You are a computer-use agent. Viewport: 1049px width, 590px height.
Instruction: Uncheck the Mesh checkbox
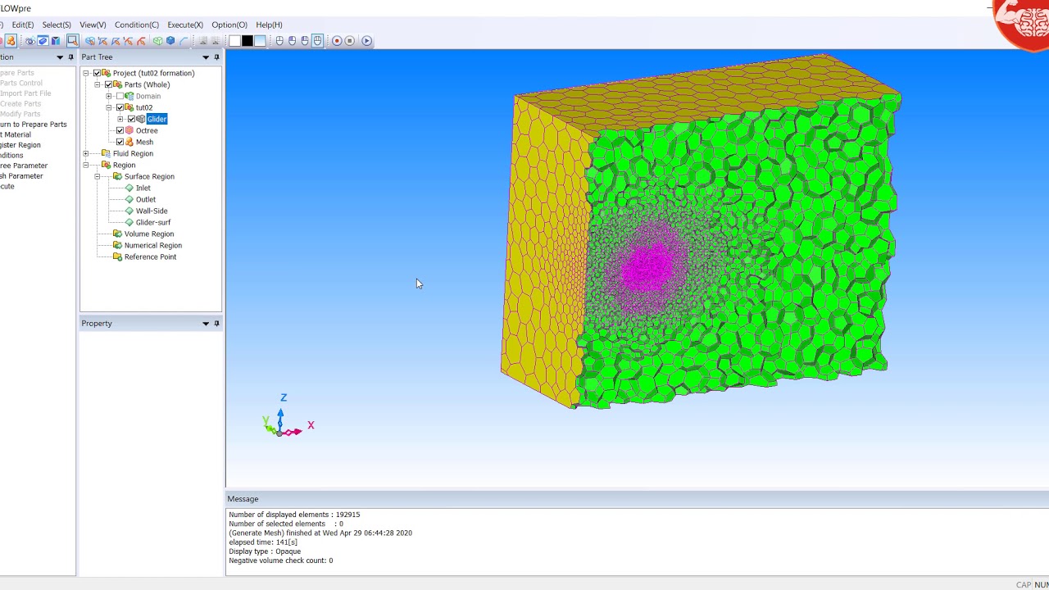pyautogui.click(x=120, y=142)
